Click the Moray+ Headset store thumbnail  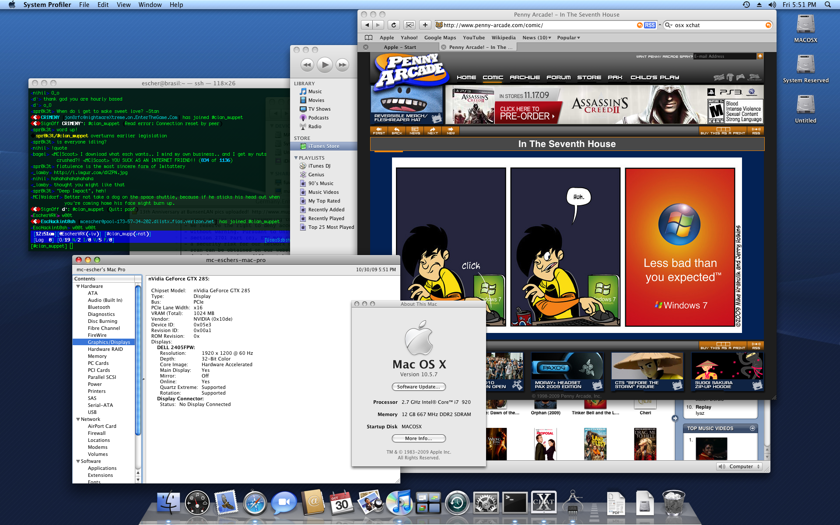567,371
